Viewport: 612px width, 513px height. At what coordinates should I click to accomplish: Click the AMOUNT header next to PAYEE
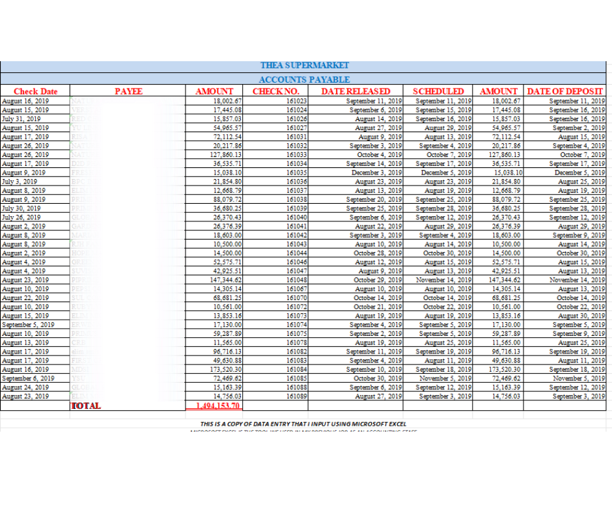pyautogui.click(x=214, y=91)
